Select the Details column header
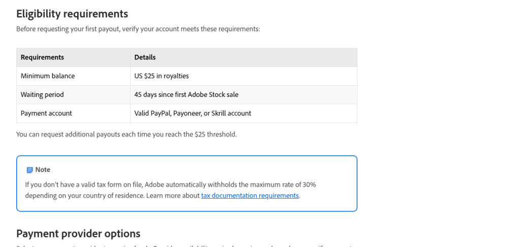This screenshot has width=520, height=247. pyautogui.click(x=244, y=57)
